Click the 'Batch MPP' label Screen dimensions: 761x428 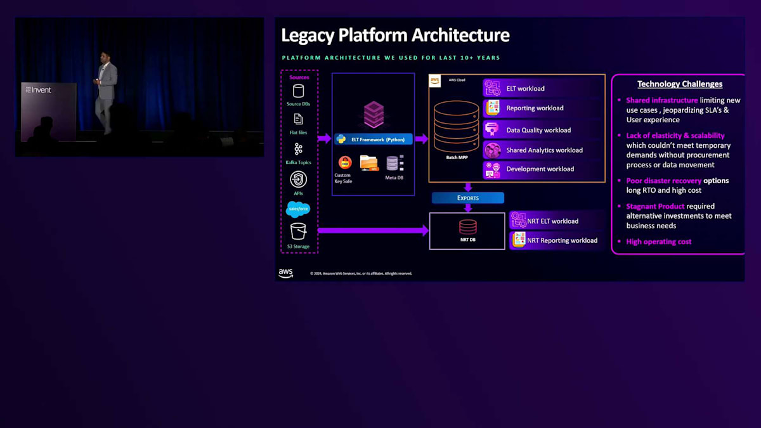[456, 157]
